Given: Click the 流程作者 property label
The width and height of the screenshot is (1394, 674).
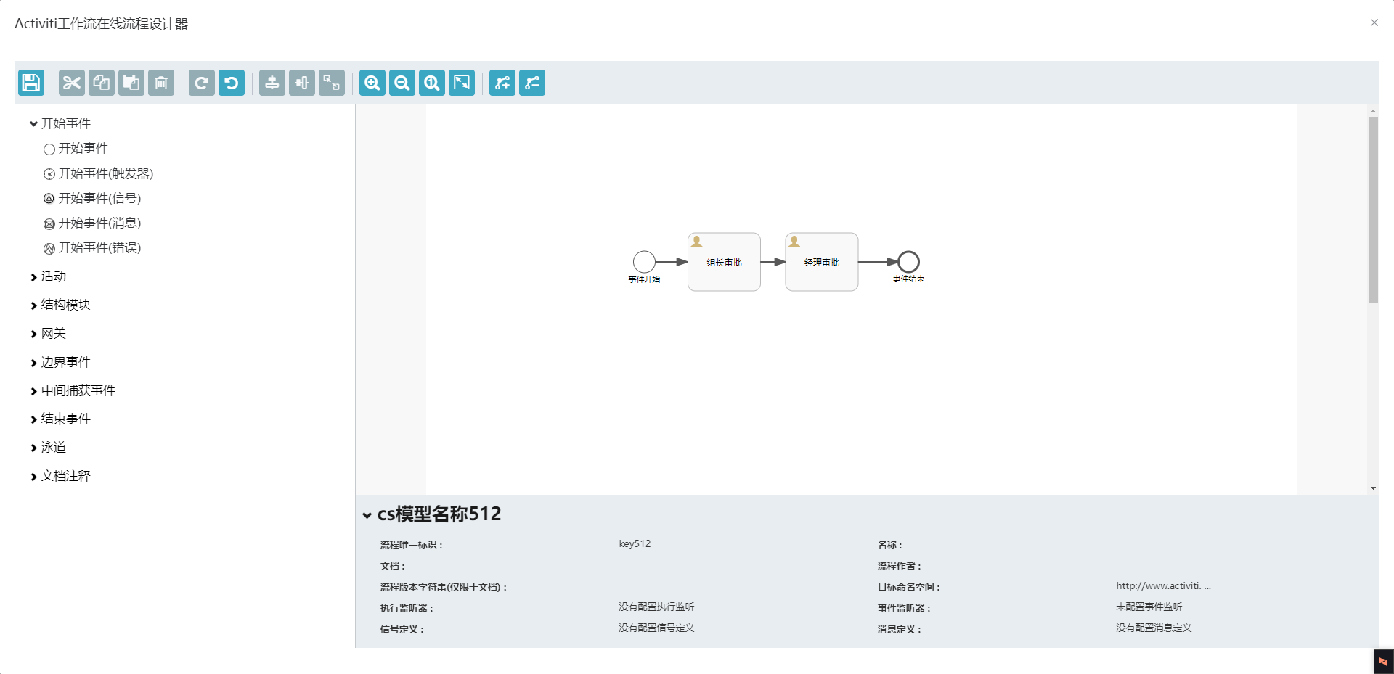Looking at the screenshot, I should (899, 566).
